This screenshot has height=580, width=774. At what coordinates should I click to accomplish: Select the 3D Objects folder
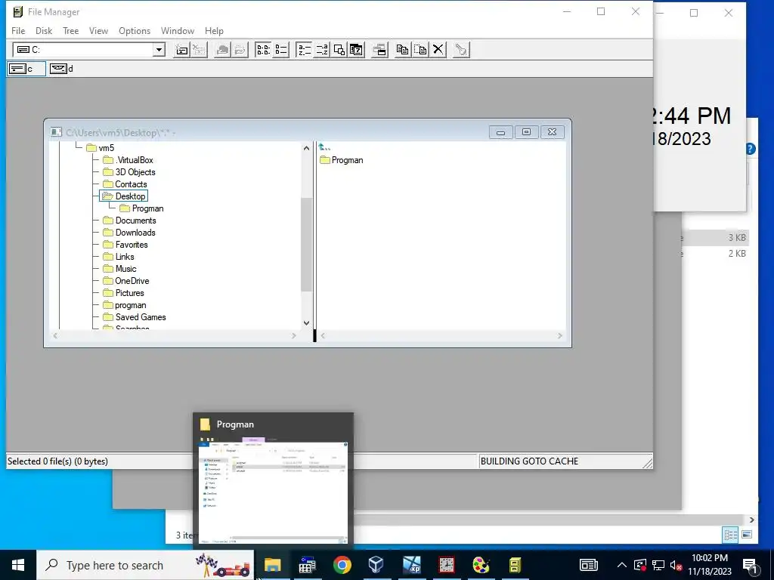click(x=129, y=172)
